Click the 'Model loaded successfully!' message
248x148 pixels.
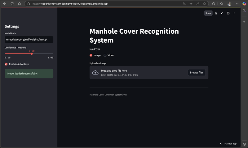pos(29,74)
